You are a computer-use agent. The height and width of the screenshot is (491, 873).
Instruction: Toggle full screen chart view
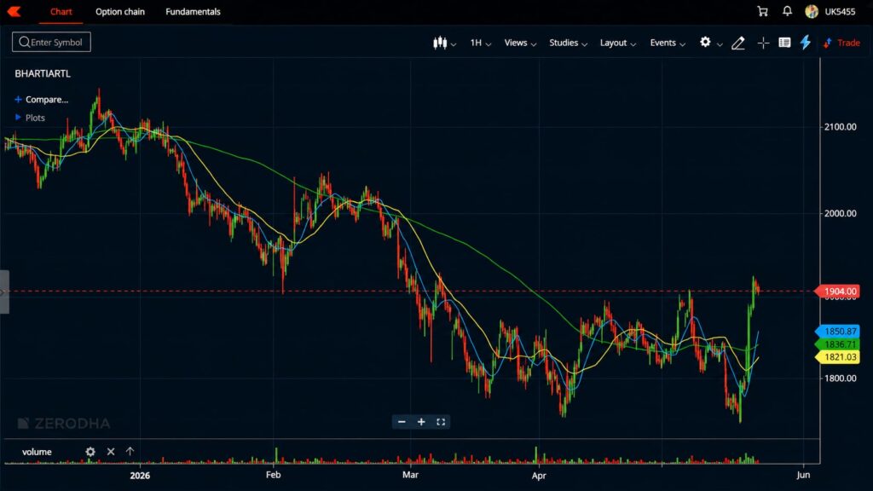(441, 422)
